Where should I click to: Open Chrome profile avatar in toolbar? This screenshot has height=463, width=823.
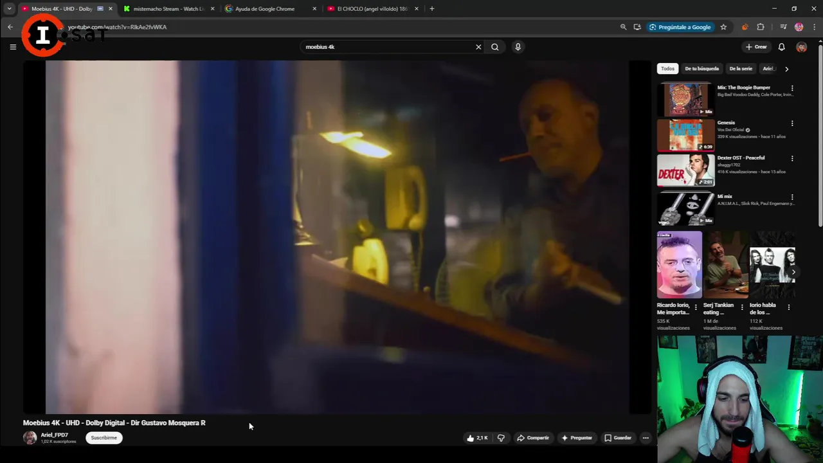coord(799,27)
